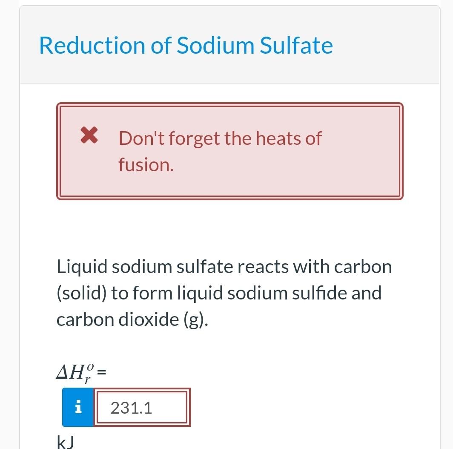The width and height of the screenshot is (453, 449).
Task: Click inside the highlighted answer entry box
Action: tap(143, 407)
